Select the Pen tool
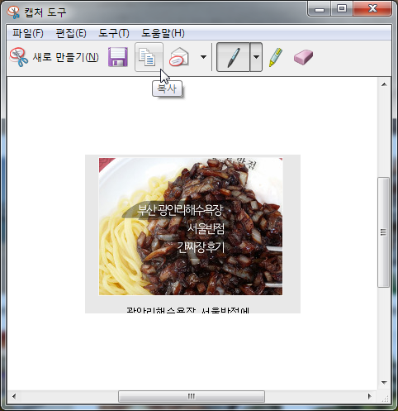398x411 pixels. point(234,57)
